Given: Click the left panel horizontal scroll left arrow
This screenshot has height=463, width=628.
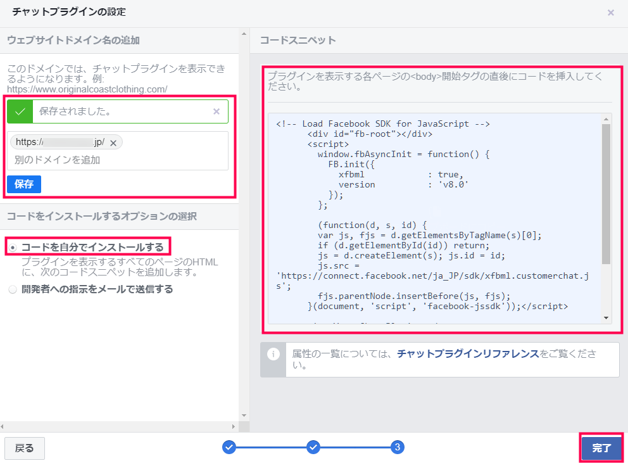Looking at the screenshot, I should click(3, 426).
